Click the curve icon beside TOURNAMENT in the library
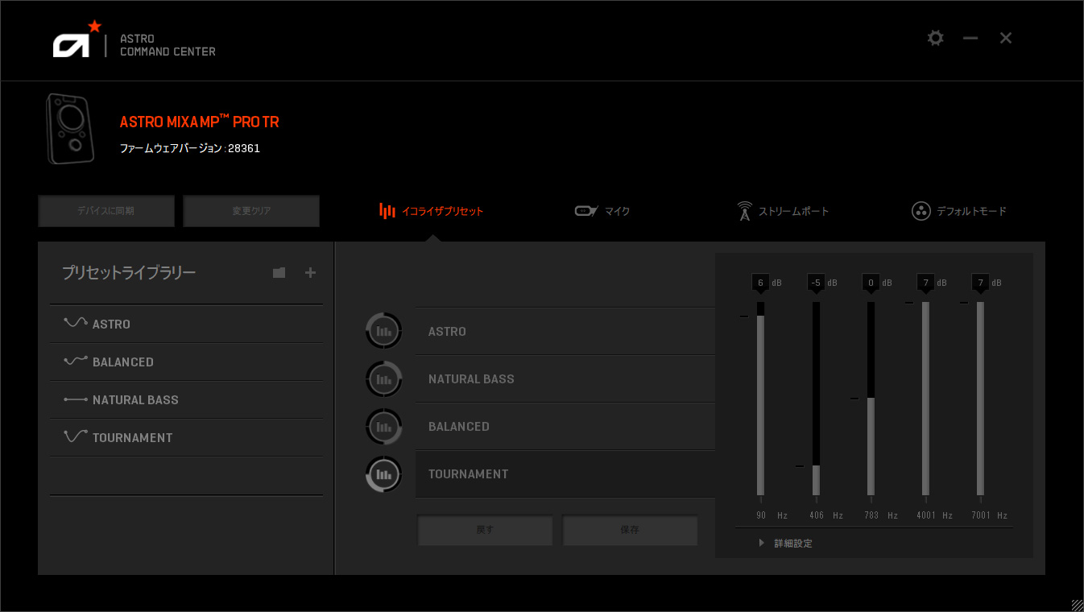 (75, 436)
